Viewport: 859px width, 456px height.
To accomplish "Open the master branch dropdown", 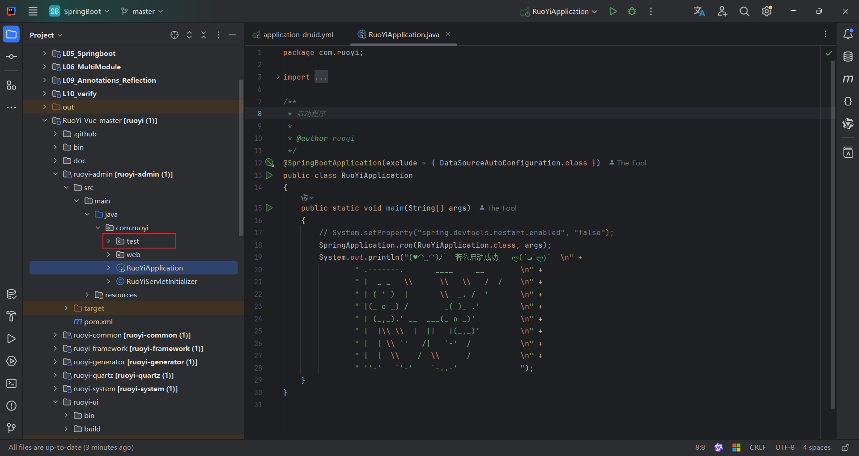I will click(142, 11).
